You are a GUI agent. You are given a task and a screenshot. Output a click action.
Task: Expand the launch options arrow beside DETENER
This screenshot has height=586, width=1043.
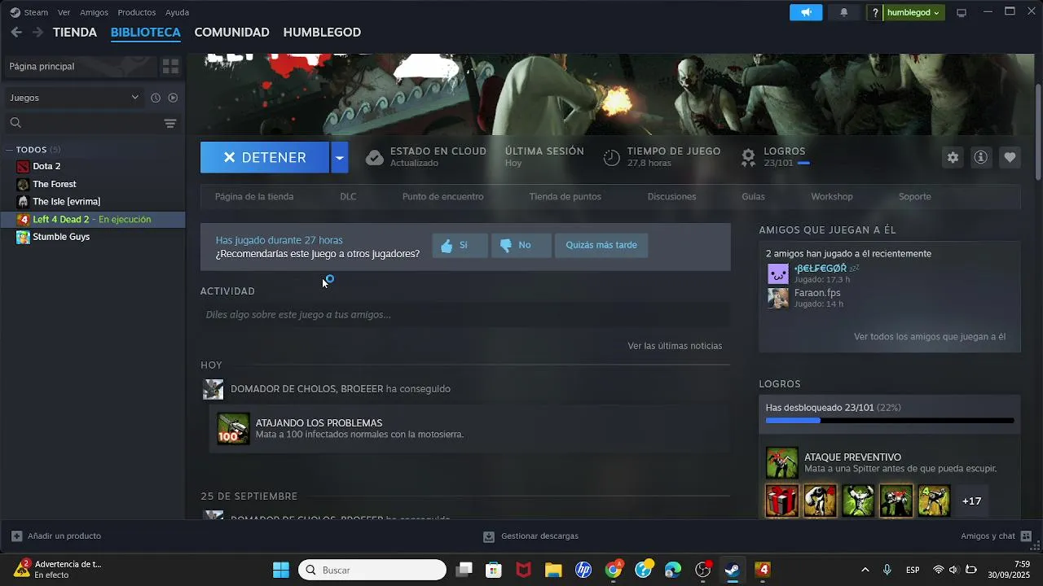point(339,157)
